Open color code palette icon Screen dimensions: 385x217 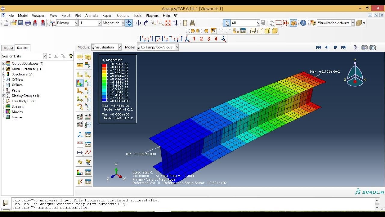[313, 23]
